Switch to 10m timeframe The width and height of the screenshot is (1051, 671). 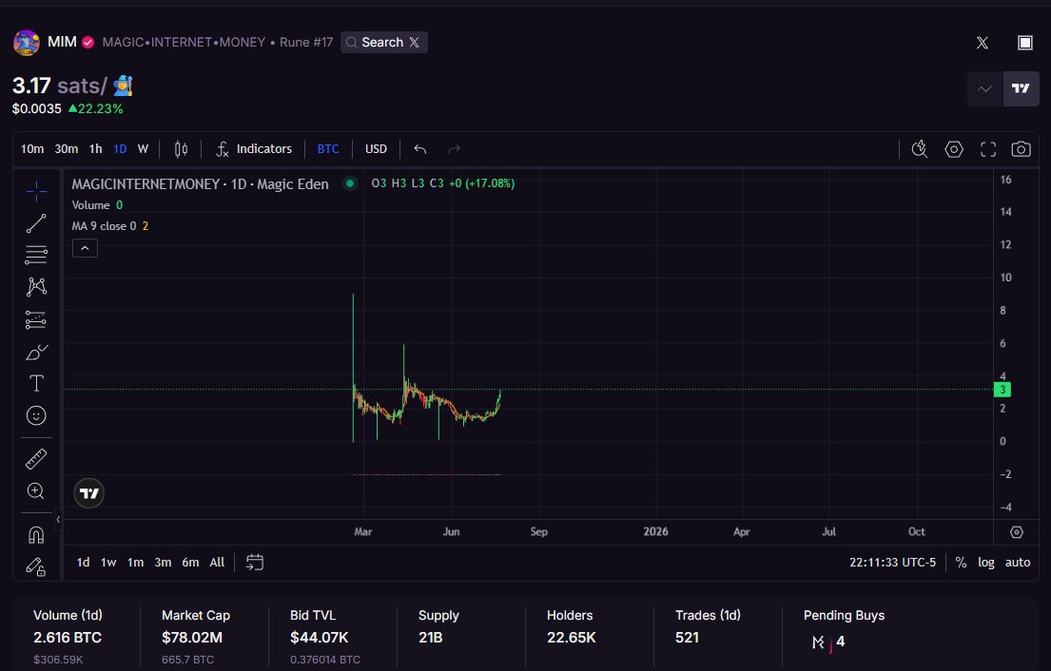[32, 148]
